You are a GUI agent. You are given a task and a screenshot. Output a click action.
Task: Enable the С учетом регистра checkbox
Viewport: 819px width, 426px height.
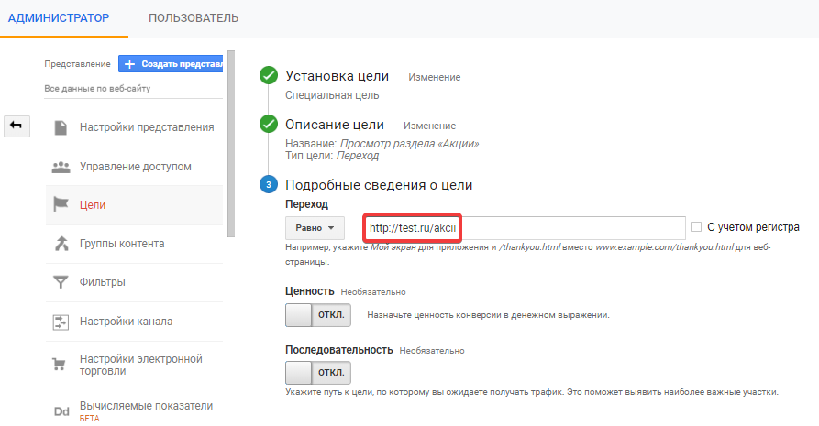[x=696, y=227]
